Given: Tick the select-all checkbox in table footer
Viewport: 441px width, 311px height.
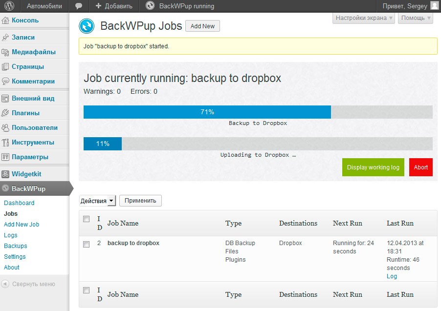Looking at the screenshot, I should pyautogui.click(x=87, y=290).
